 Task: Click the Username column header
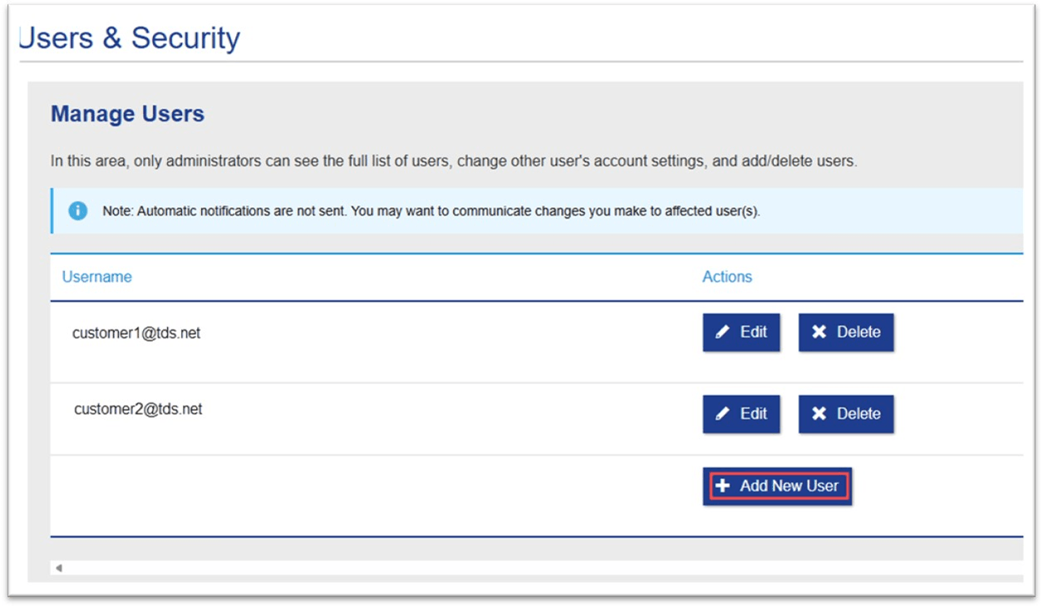96,277
